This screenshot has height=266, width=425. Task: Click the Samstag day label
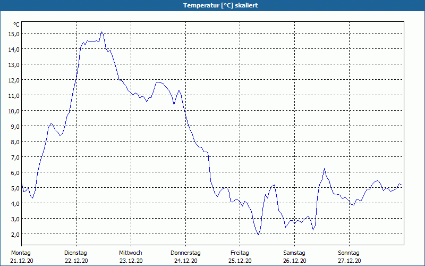(294, 253)
